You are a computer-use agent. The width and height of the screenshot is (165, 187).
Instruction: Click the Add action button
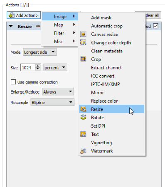(24, 15)
